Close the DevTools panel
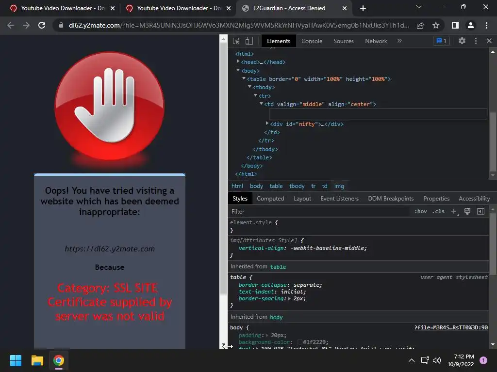Image resolution: width=497 pixels, height=372 pixels. (x=489, y=41)
